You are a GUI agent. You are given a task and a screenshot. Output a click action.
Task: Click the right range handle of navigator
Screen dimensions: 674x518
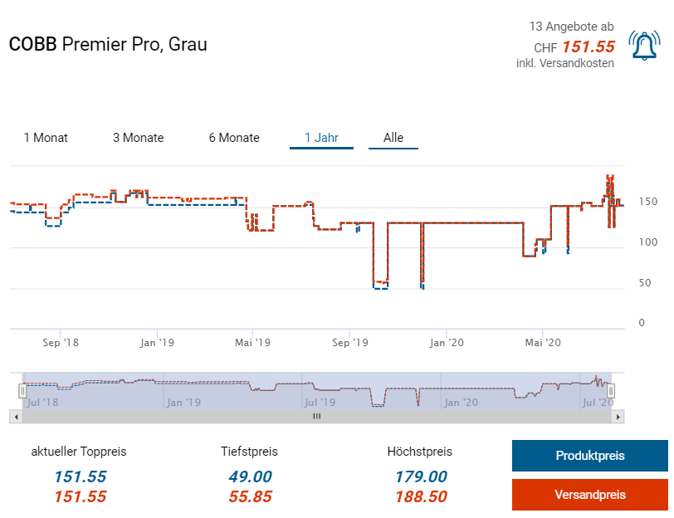click(611, 390)
